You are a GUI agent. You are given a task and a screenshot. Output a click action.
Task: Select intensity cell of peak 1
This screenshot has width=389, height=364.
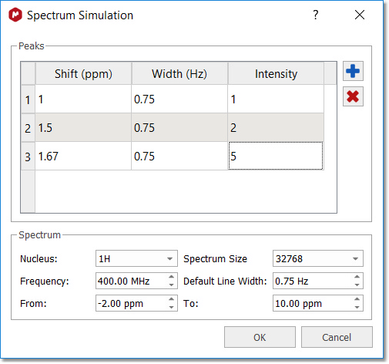pyautogui.click(x=276, y=99)
